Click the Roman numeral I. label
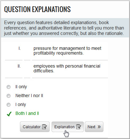Viewport: 130px width, 139px height. click(x=20, y=49)
